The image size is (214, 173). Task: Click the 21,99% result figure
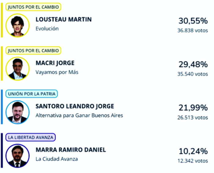pos(193,108)
